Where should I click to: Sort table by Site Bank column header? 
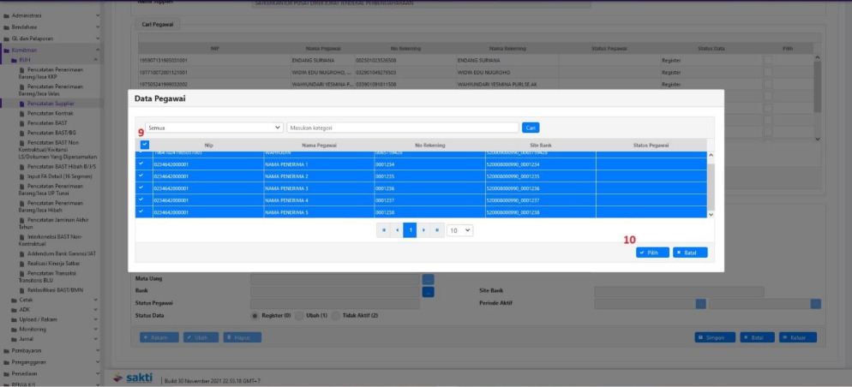point(540,146)
